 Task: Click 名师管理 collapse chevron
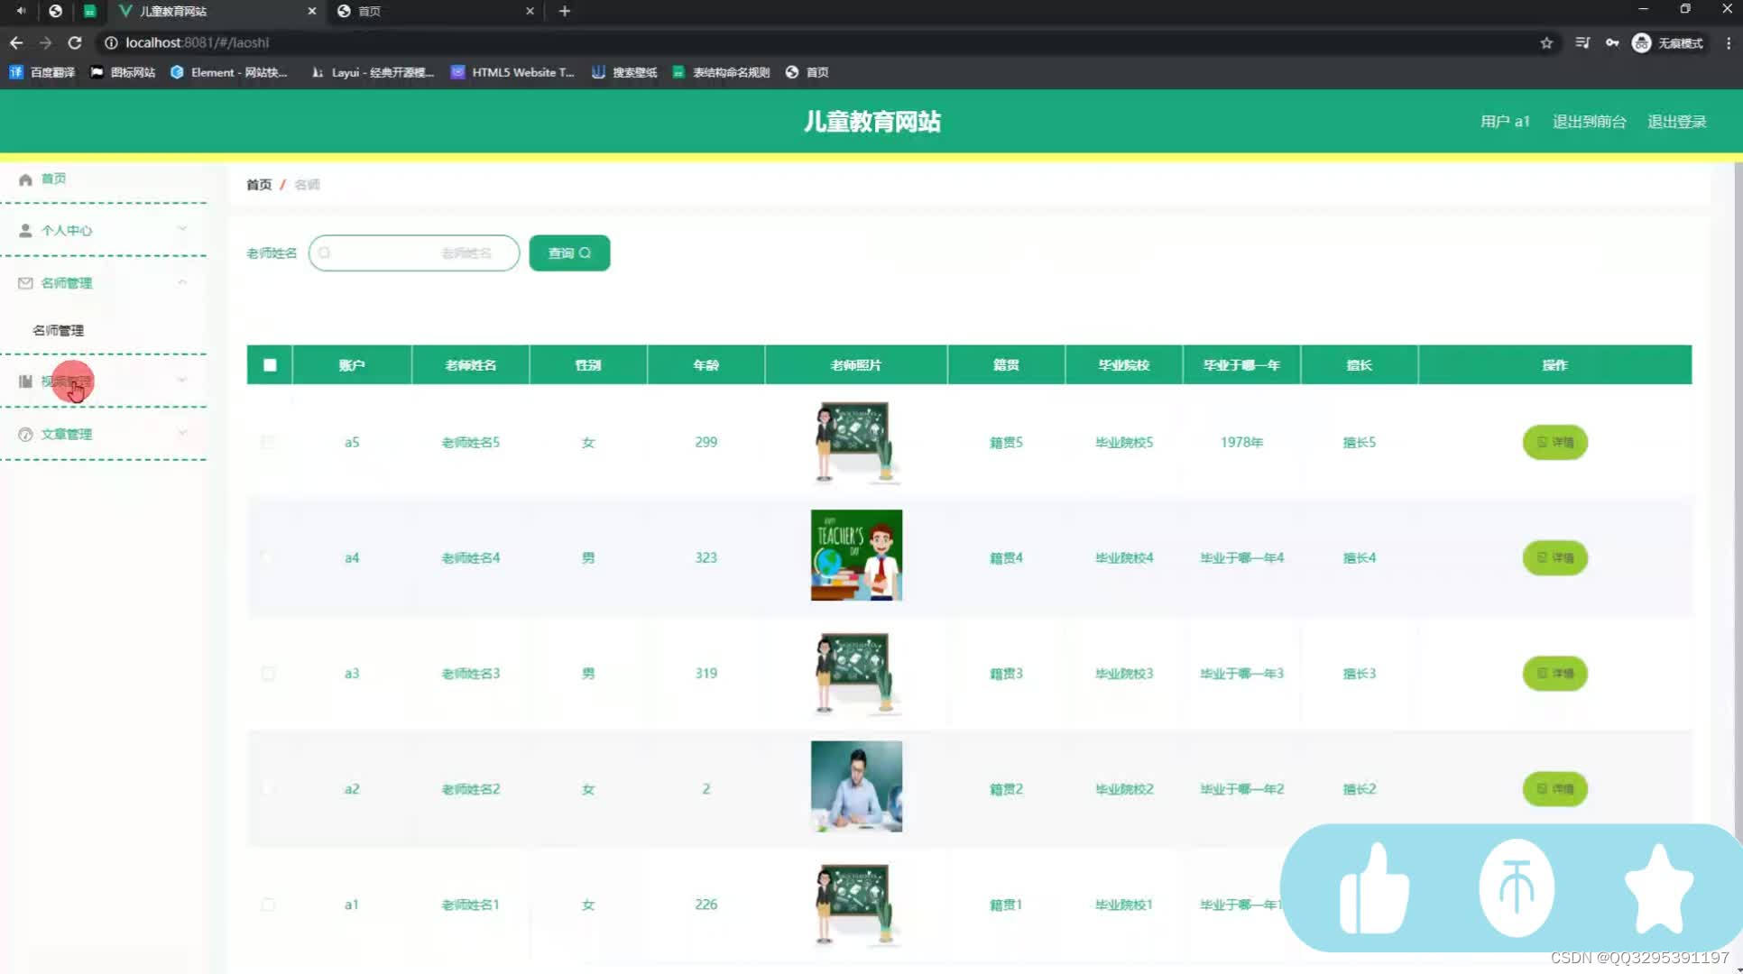click(x=182, y=282)
